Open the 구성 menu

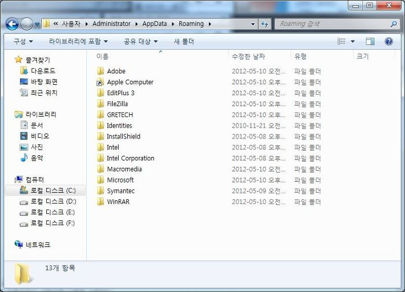pos(23,41)
